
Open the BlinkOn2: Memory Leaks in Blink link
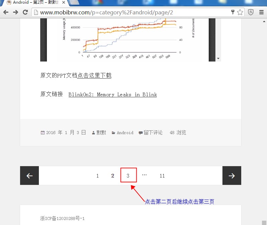(113, 95)
